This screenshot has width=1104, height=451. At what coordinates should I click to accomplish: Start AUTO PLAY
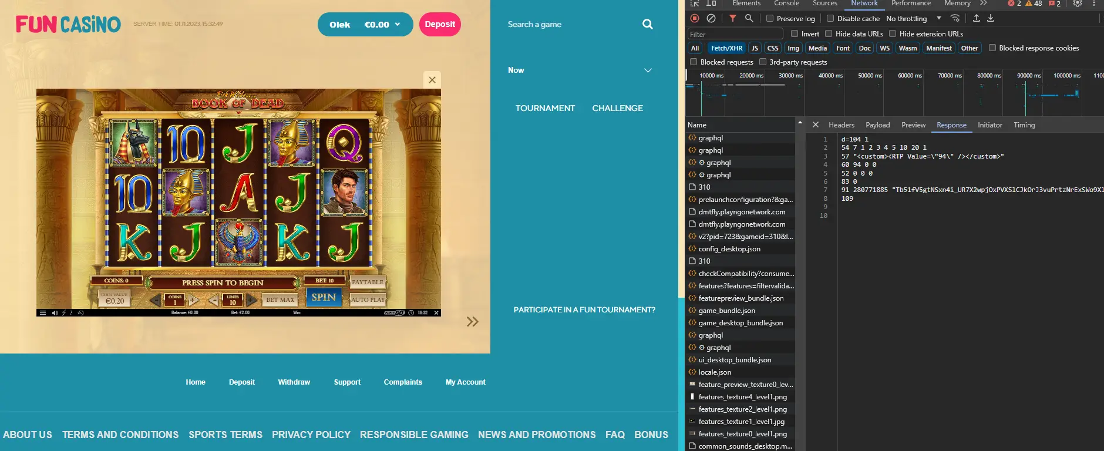(368, 299)
